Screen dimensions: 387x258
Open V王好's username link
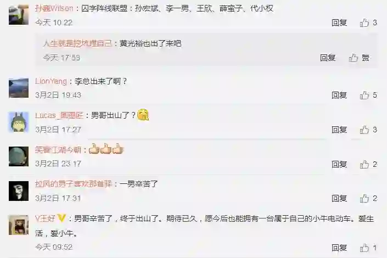[45, 218]
